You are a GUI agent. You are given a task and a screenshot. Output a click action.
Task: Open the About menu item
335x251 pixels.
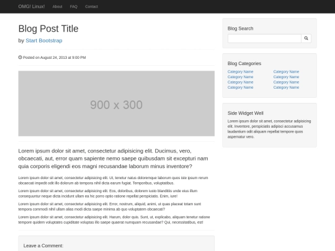(x=57, y=7)
